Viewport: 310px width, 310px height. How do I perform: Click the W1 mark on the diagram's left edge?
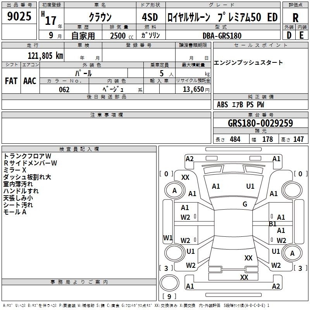(x=168, y=238)
